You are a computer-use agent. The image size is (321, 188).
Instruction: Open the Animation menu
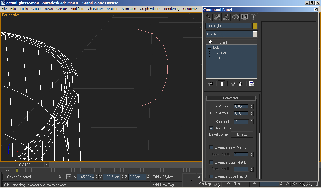pos(129,9)
